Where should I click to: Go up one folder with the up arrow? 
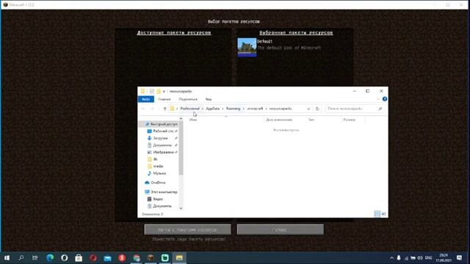(164, 109)
